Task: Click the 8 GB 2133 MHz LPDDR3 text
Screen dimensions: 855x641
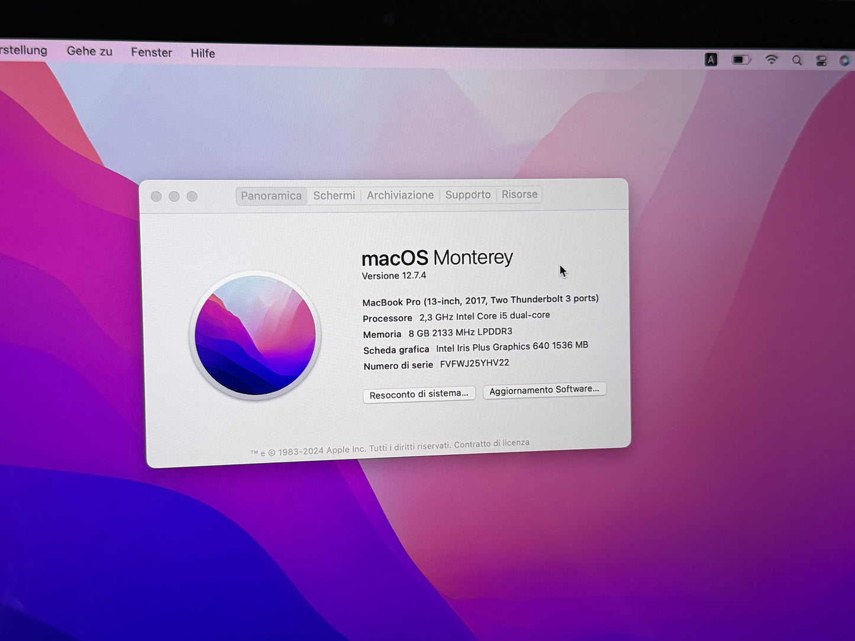Action: coord(460,332)
